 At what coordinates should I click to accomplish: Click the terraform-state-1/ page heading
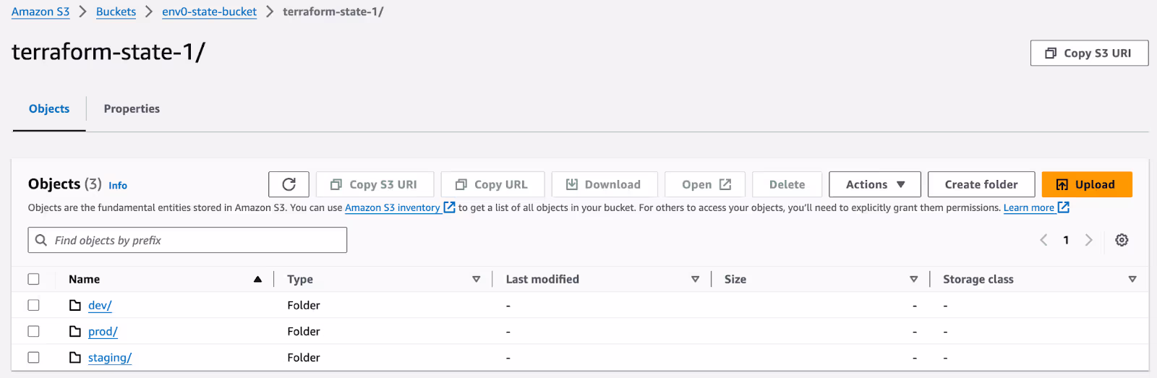tap(108, 52)
